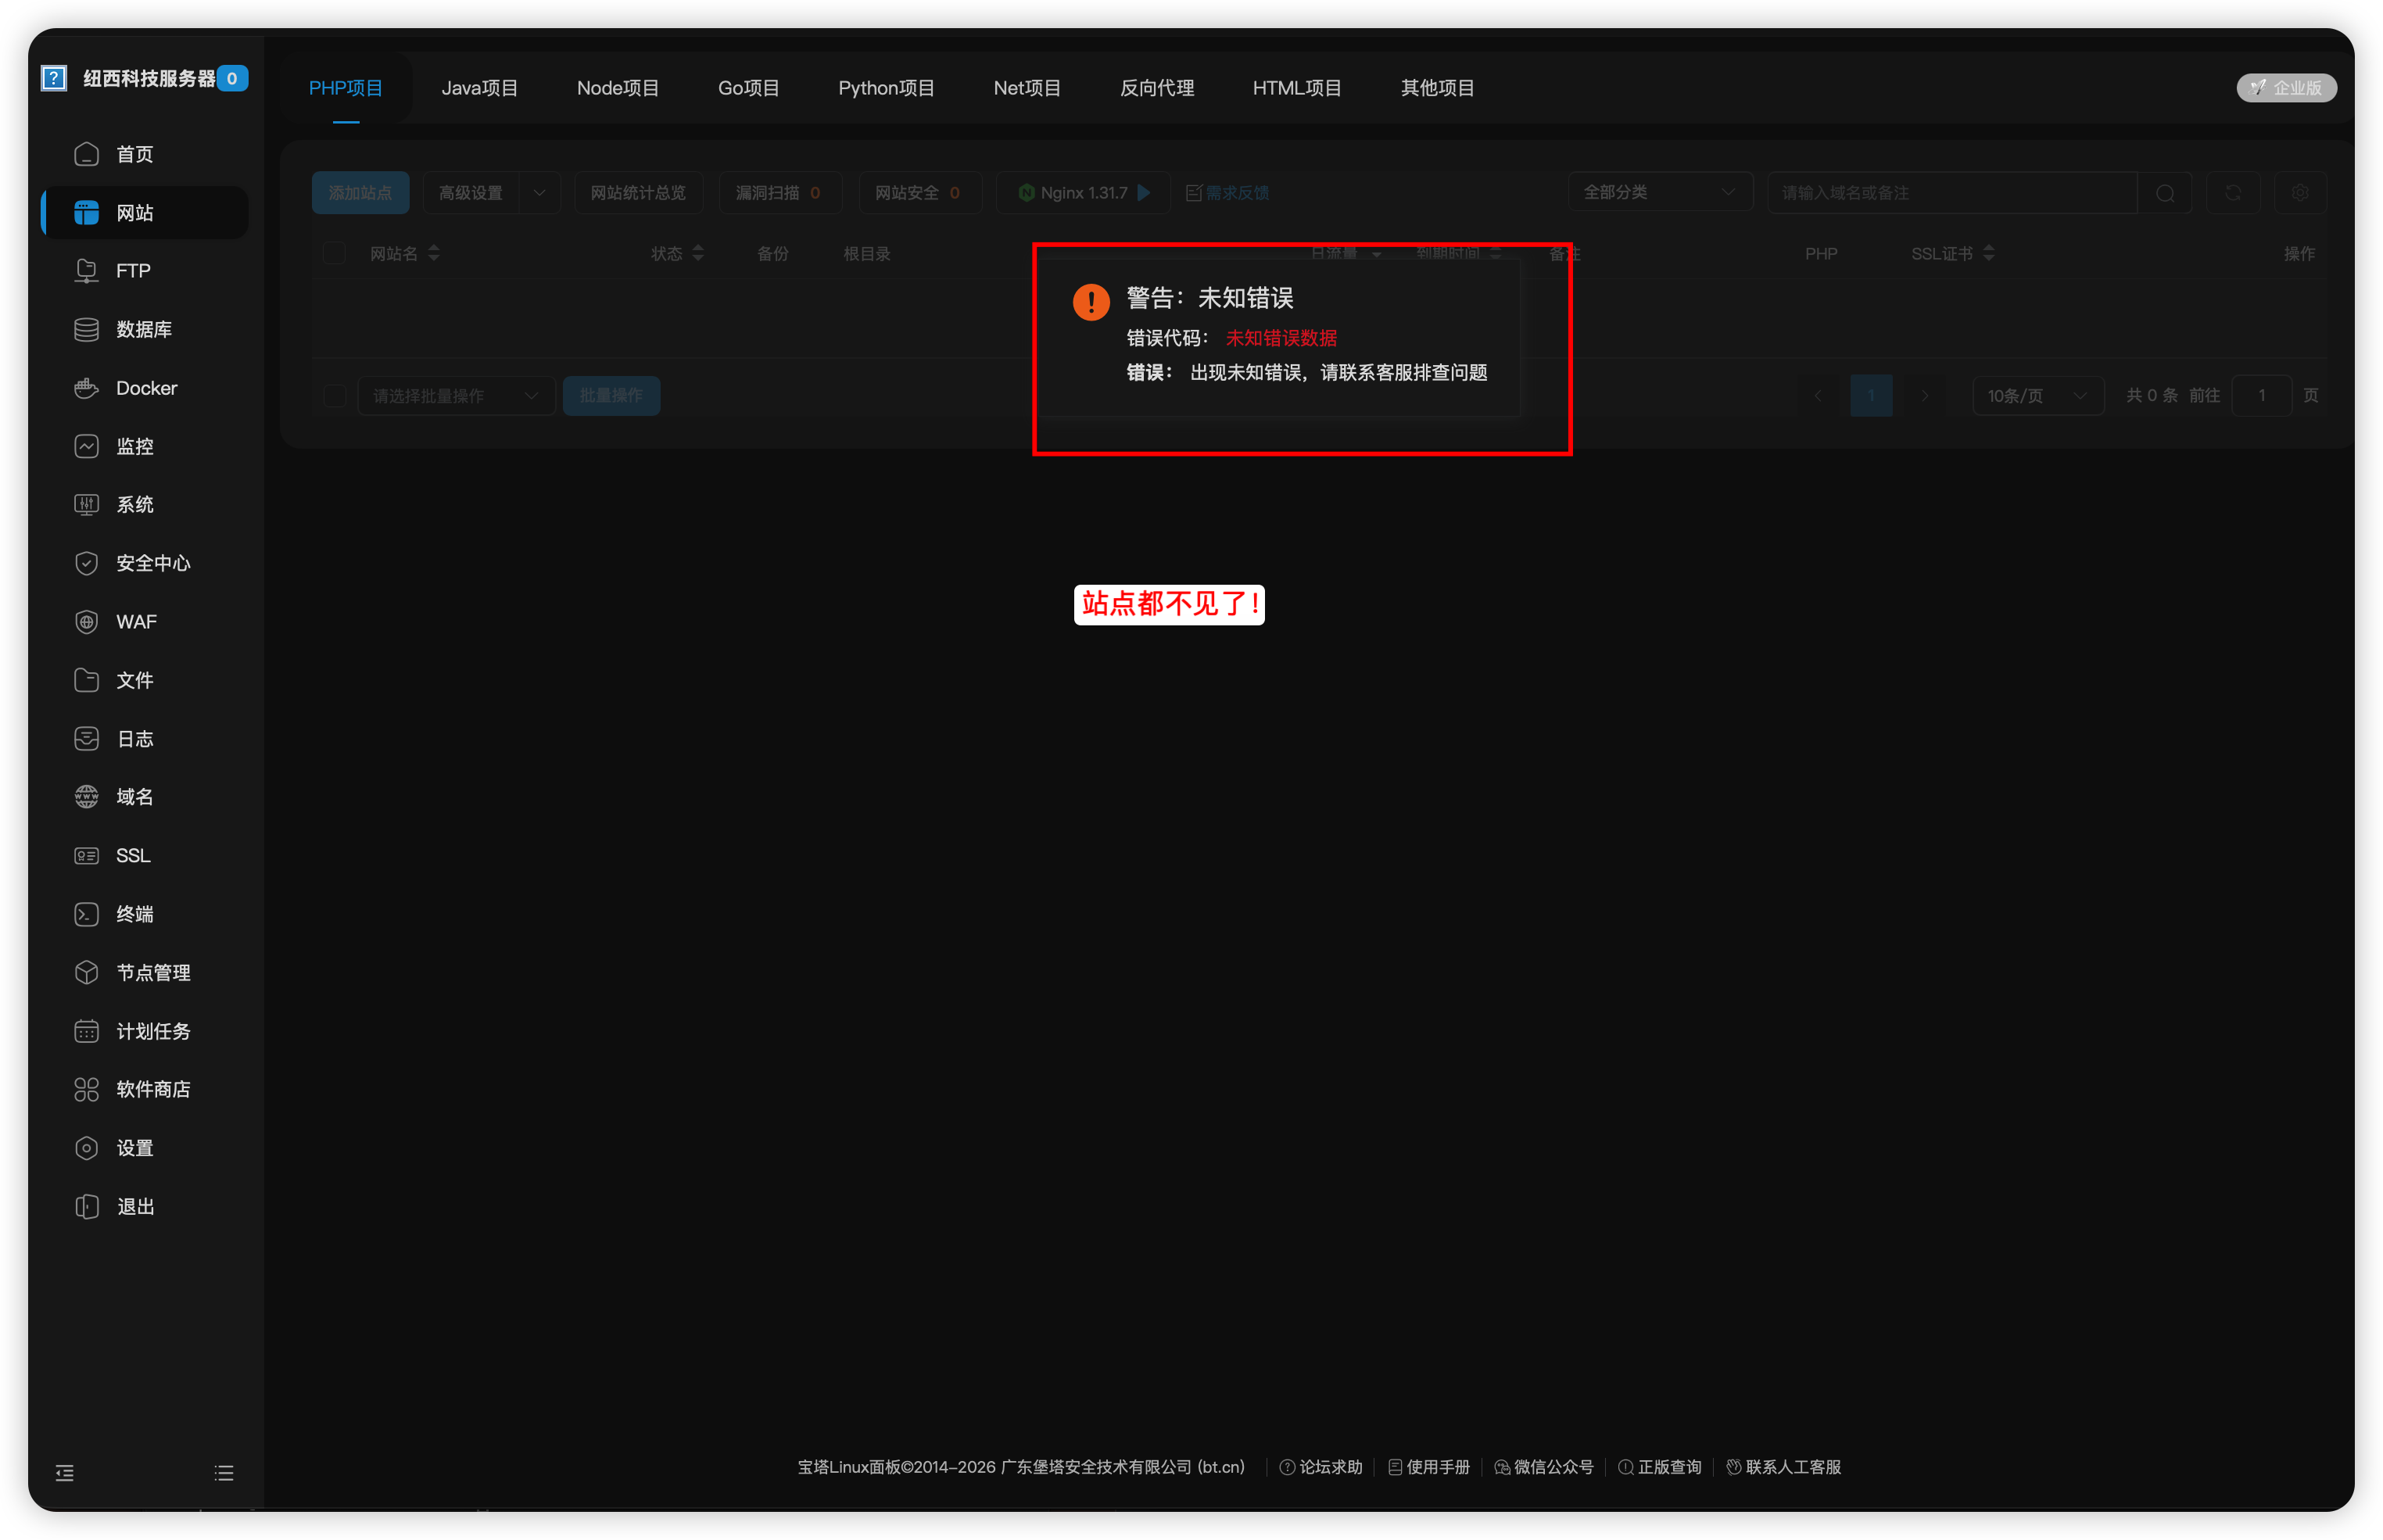The height and width of the screenshot is (1540, 2383).
Task: Collapse sidebar with bottom-left fold icon
Action: [x=65, y=1472]
